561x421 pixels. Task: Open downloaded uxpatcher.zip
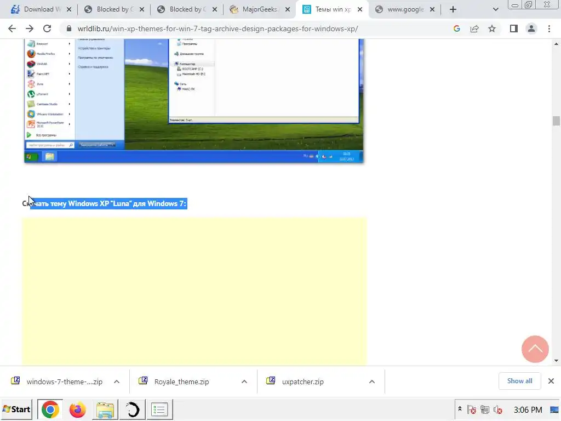coord(295,382)
